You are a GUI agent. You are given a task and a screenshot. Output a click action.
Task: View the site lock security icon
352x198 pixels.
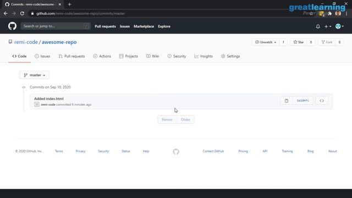pos(32,13)
